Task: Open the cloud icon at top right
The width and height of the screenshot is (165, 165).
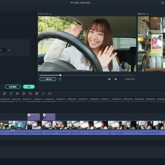Action: pyautogui.click(x=163, y=3)
